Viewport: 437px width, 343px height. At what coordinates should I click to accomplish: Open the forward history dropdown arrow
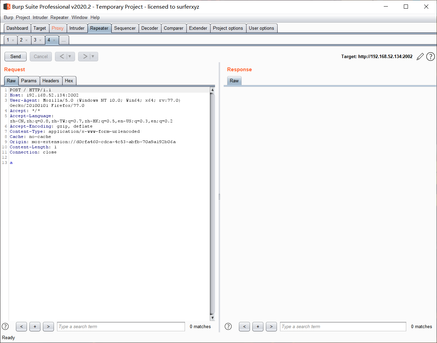click(93, 56)
